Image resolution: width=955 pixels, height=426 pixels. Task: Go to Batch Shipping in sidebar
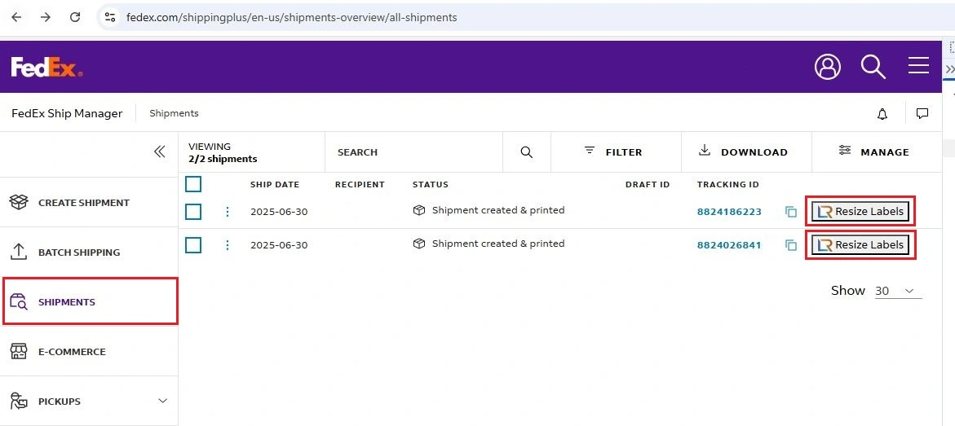(x=78, y=253)
